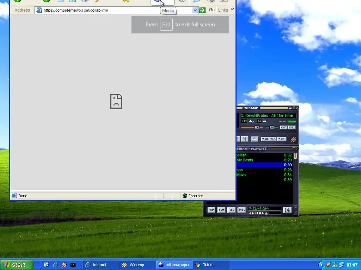Toggle Shuffle in Winamp
The height and width of the screenshot is (270, 361).
(268, 139)
